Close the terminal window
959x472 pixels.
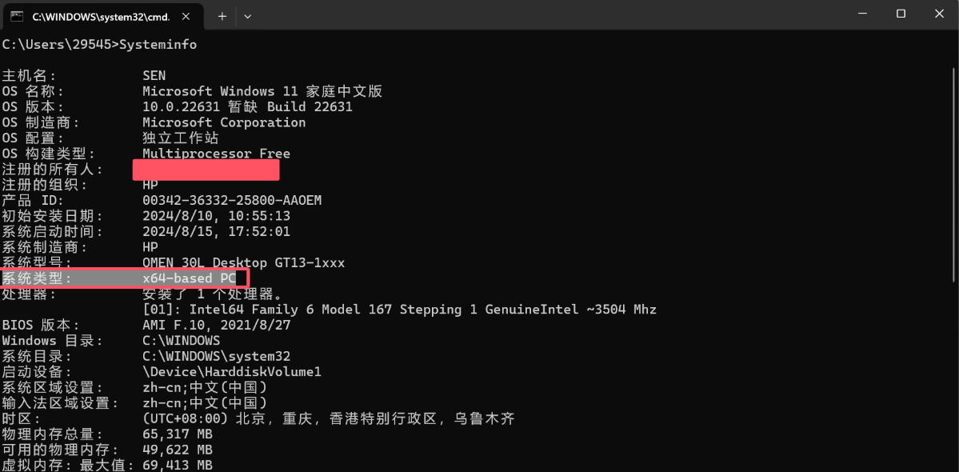click(938, 14)
